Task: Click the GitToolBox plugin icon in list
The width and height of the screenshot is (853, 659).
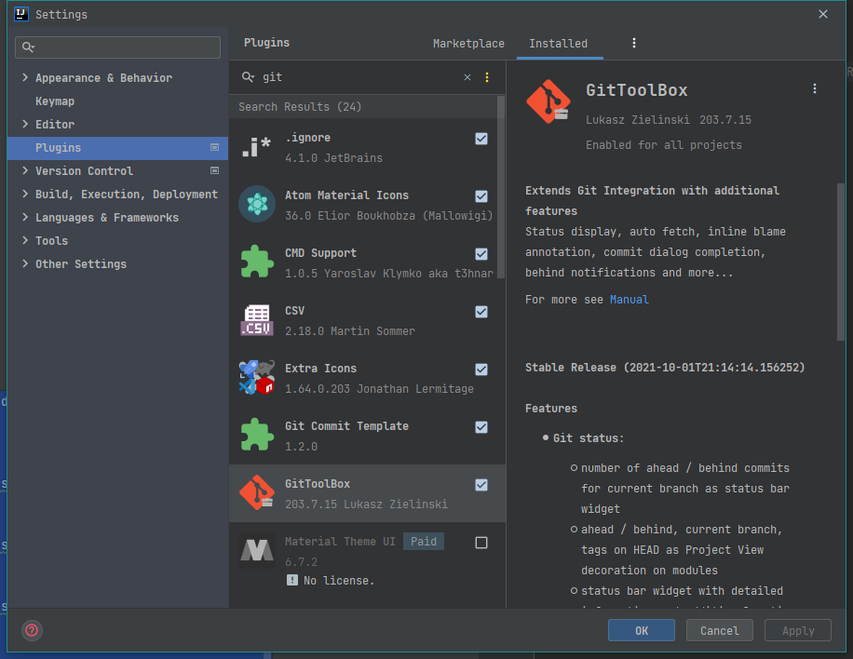Action: pyautogui.click(x=257, y=493)
